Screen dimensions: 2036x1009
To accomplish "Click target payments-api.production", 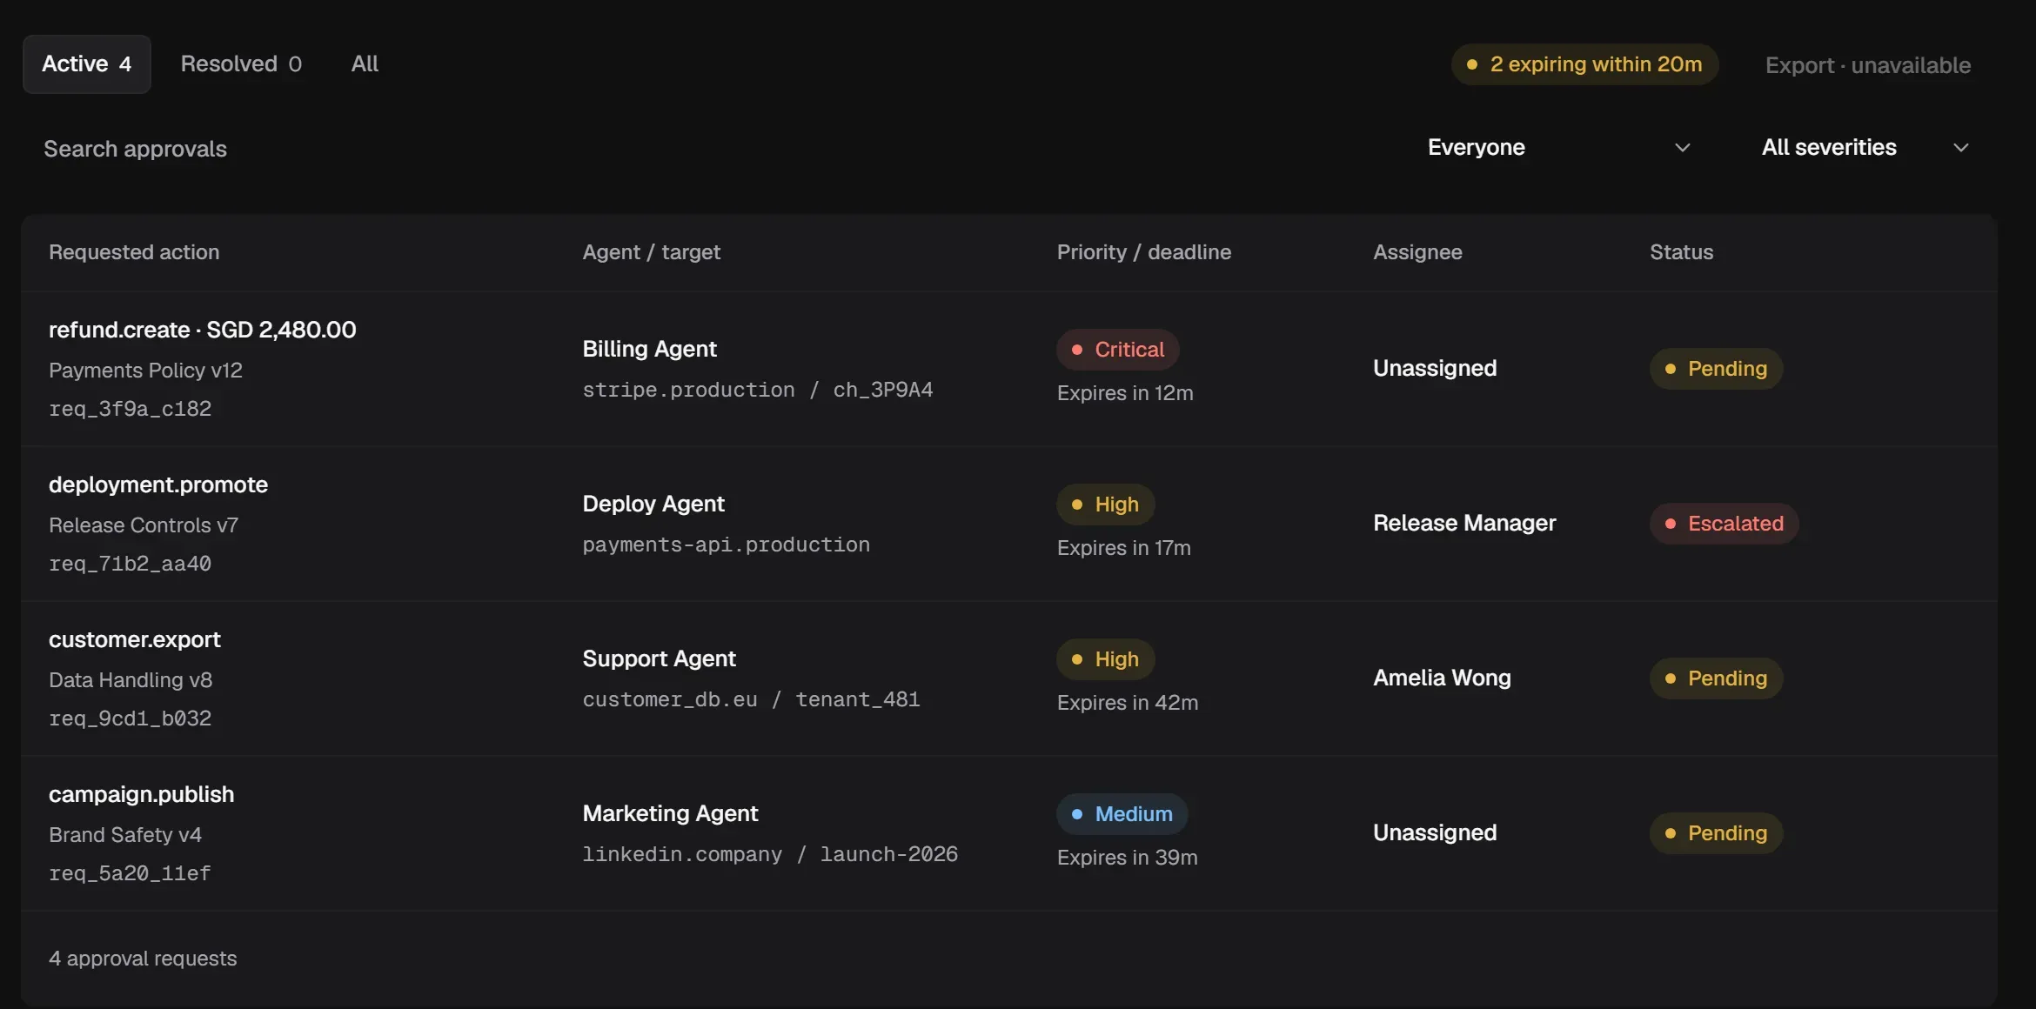I will click(726, 545).
